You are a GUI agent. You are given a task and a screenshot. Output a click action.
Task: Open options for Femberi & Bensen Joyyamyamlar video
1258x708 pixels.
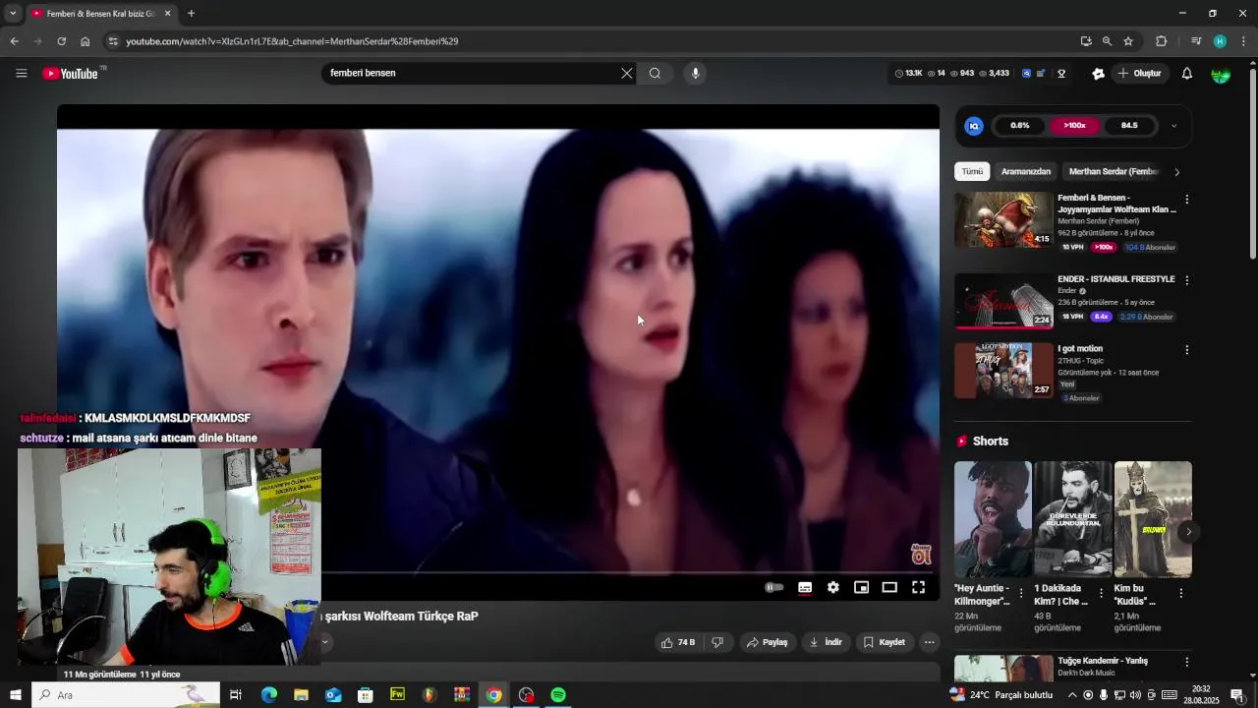[x=1186, y=200]
